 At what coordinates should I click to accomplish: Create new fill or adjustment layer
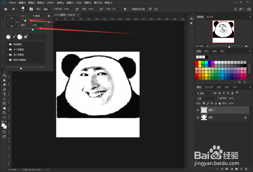point(232,169)
